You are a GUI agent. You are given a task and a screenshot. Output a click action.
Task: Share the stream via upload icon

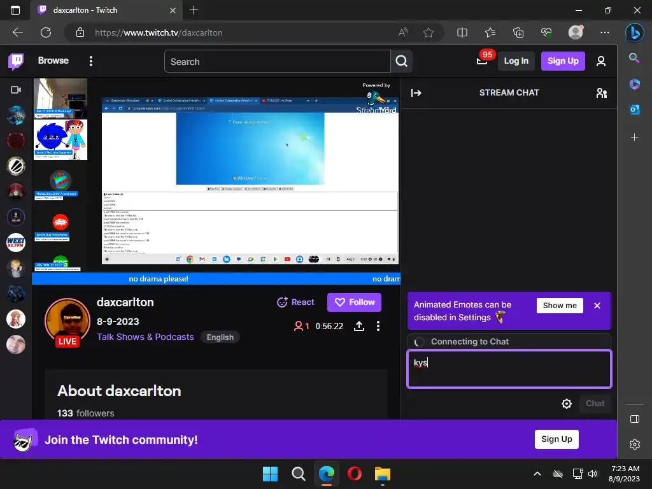[359, 326]
